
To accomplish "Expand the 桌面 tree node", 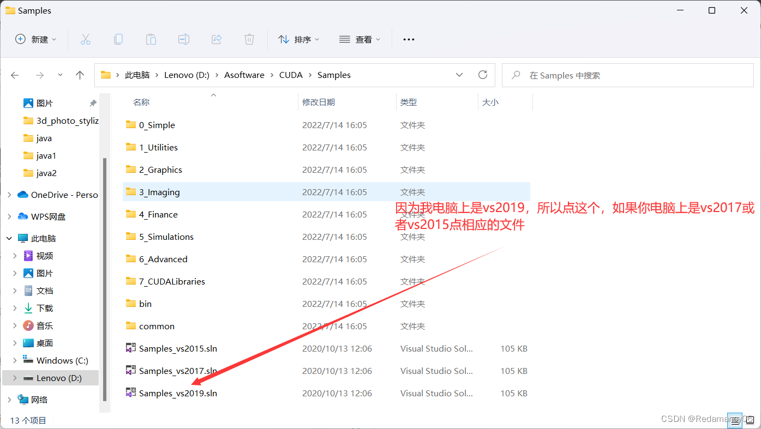I will [15, 343].
